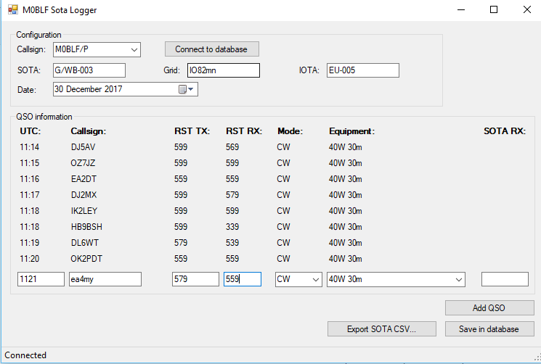Click Connect to database button
The width and height of the screenshot is (541, 364).
[x=212, y=49]
